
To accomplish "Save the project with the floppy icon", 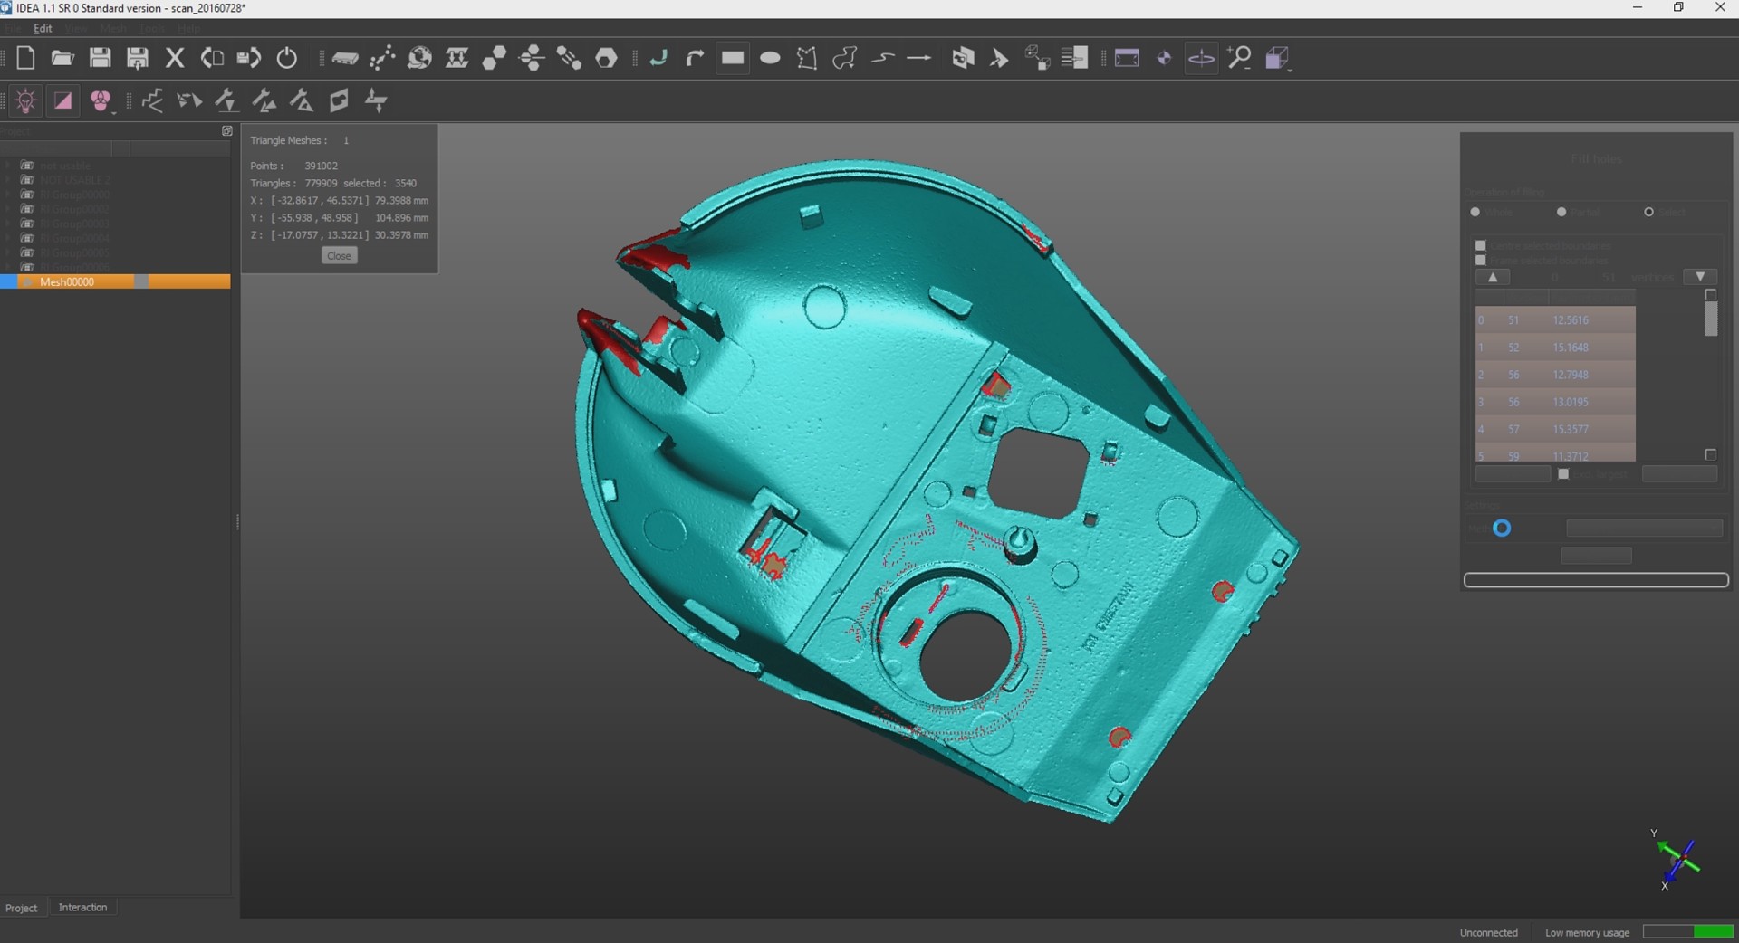I will pos(100,58).
